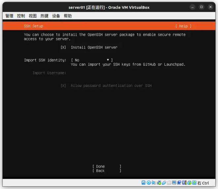Viewport: 218px width, 189px height.
Task: Click the shared folders indicator icon
Action: [x=169, y=183]
